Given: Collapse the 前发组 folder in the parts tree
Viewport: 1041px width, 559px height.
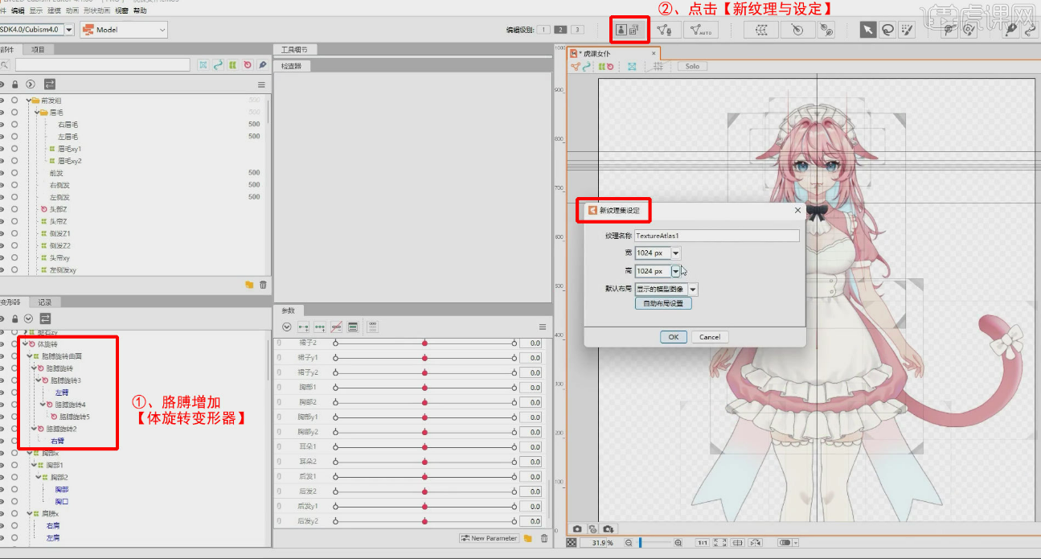Looking at the screenshot, I should point(29,101).
